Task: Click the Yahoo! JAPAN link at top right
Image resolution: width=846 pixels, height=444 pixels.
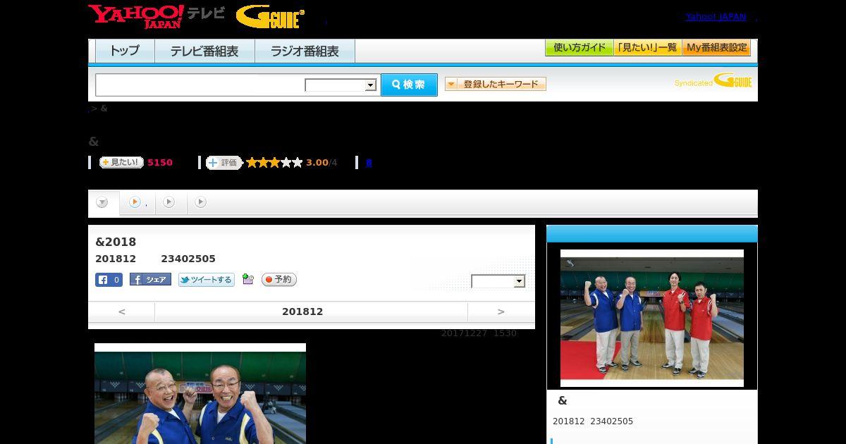Action: pos(716,17)
